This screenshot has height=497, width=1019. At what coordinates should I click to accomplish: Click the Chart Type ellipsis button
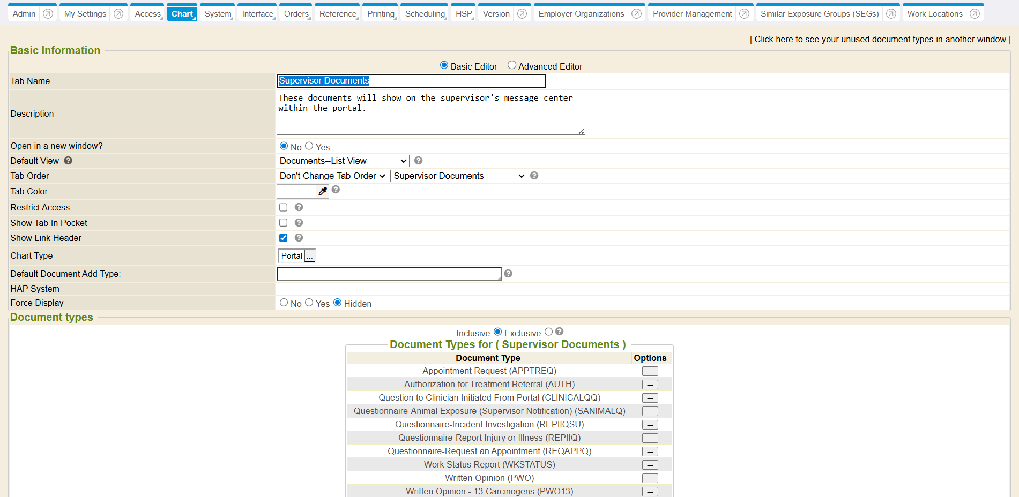pyautogui.click(x=310, y=256)
